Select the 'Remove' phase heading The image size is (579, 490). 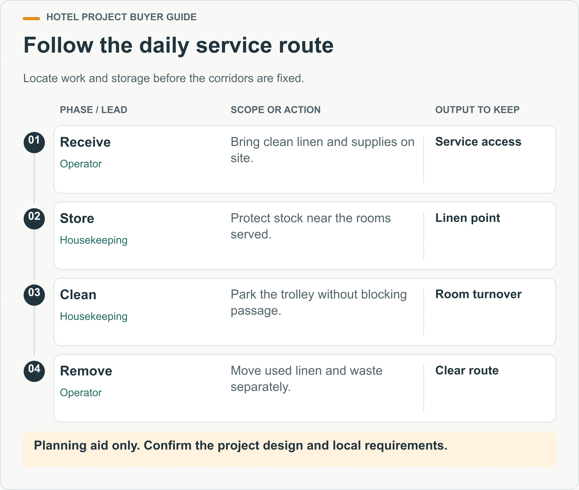[x=86, y=371]
